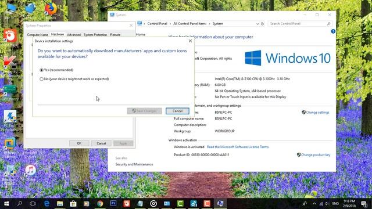The height and width of the screenshot is (209, 372).
Task: Select the No (device might not work) option
Action: pos(41,79)
